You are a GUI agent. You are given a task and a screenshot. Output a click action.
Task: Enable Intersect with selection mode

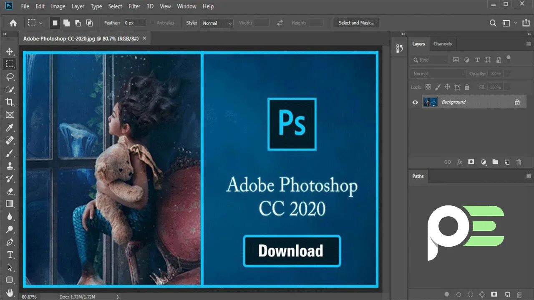[x=89, y=23]
